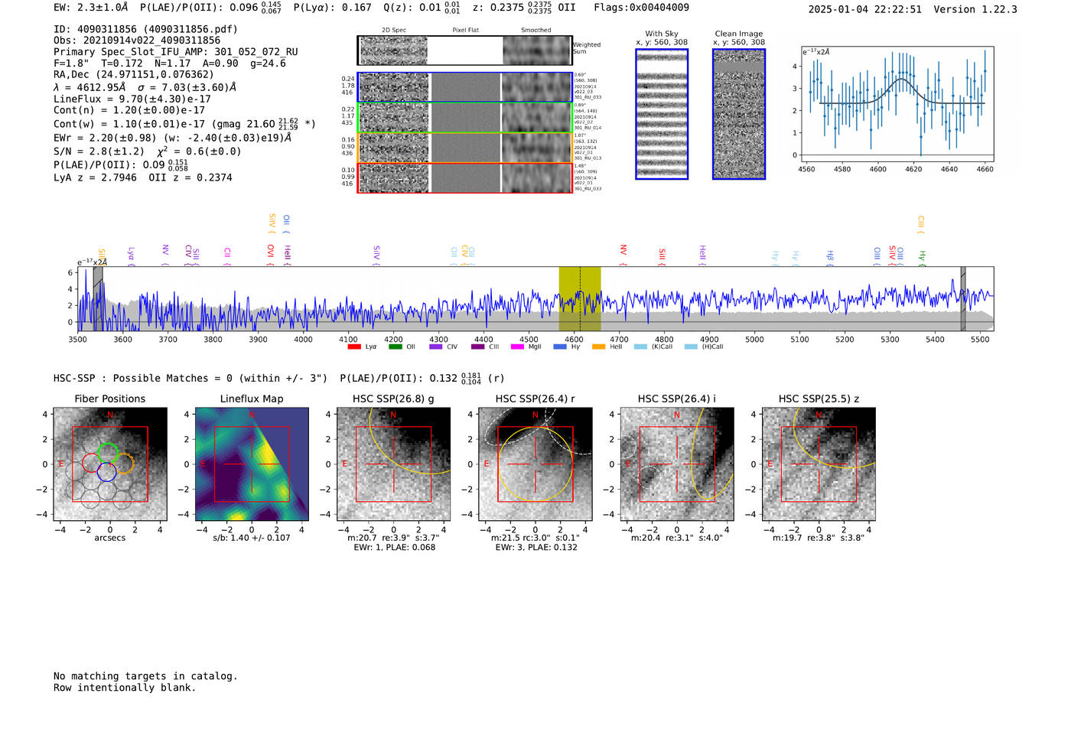
Task: Click the RA,Dec coordinates text
Action: (134, 74)
